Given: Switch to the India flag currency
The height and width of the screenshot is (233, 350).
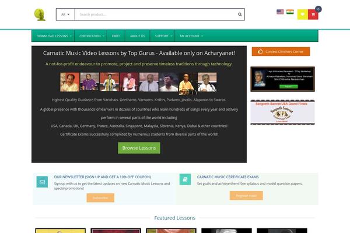Looking at the screenshot, I should coord(290,12).
